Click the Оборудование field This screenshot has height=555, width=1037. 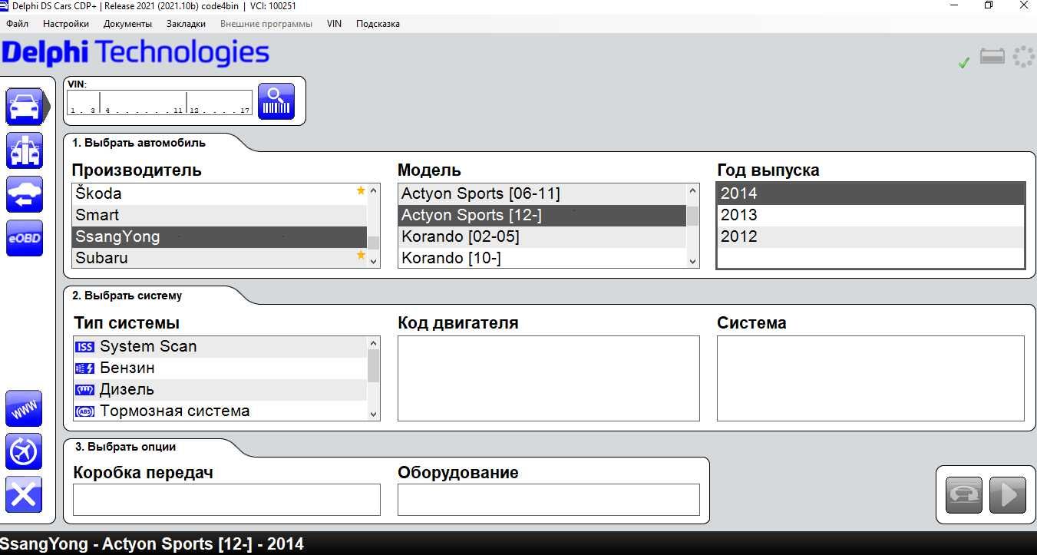pyautogui.click(x=549, y=500)
